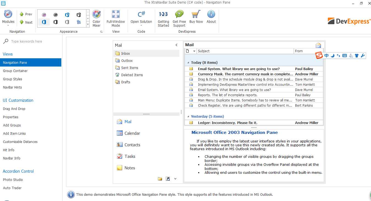Select the Reports incomplete reports email
The height and width of the screenshot is (201, 371).
click(254, 95)
